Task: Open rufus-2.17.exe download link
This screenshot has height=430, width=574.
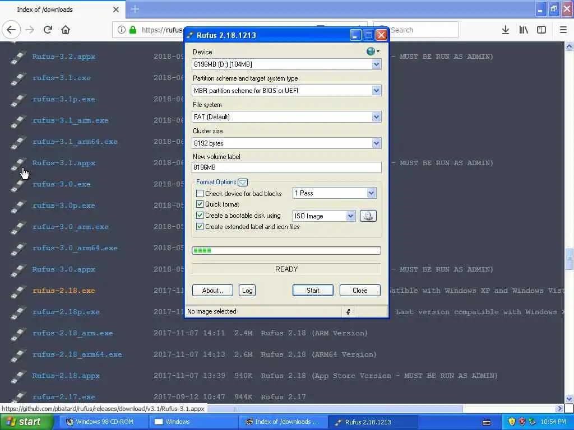Action: click(x=64, y=397)
